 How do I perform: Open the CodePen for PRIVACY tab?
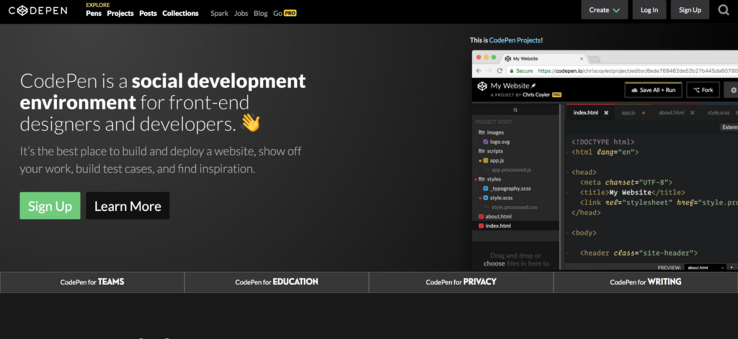[461, 282]
